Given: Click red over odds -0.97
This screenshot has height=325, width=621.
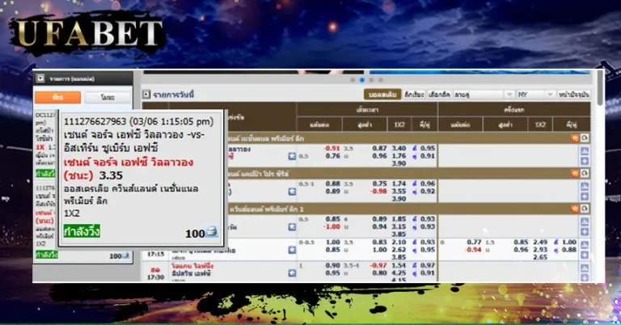Looking at the screenshot, I should pos(378,266).
